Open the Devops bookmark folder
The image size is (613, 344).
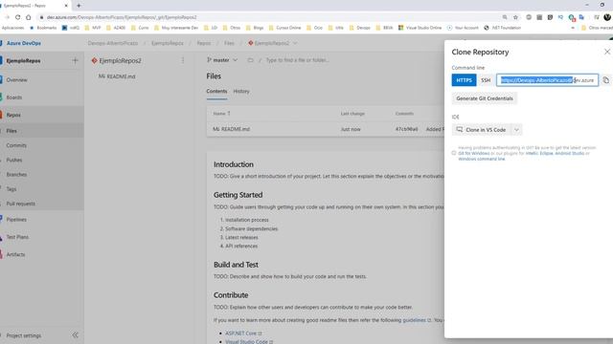[360, 28]
